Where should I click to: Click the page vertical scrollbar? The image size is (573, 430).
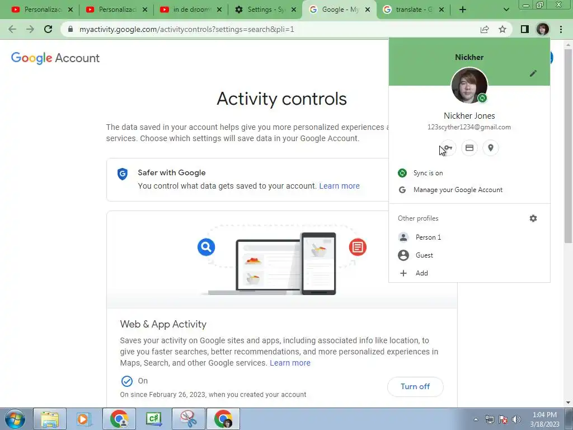click(x=568, y=146)
